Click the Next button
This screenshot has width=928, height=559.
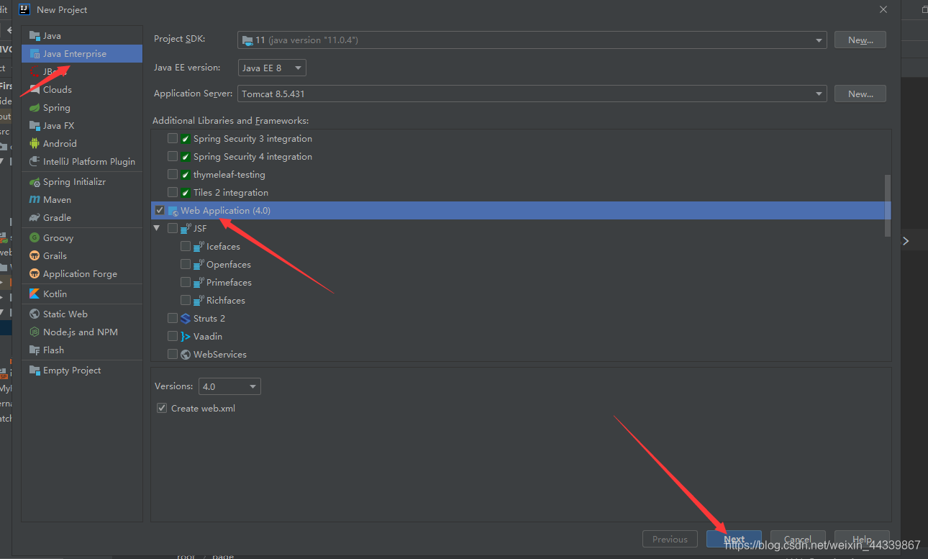734,540
